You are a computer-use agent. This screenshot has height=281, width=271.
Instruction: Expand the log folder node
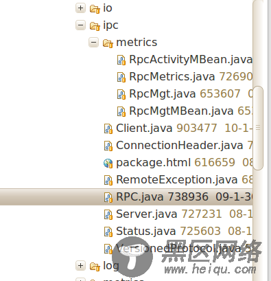click(x=80, y=266)
